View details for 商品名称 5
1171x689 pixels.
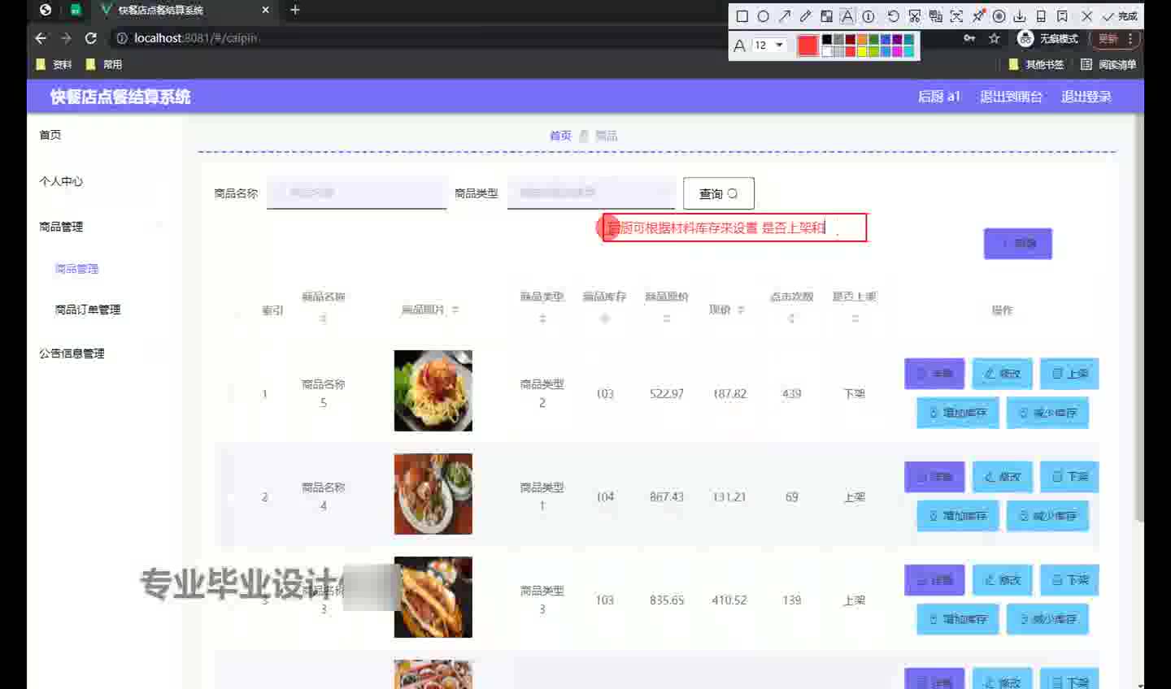click(934, 374)
